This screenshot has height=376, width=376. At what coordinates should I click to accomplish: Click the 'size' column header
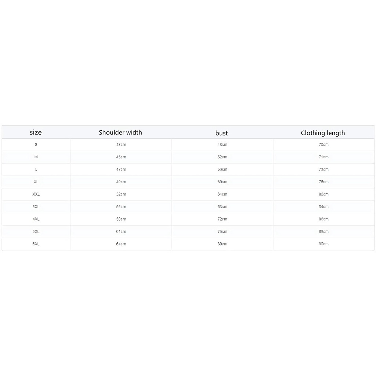click(36, 132)
